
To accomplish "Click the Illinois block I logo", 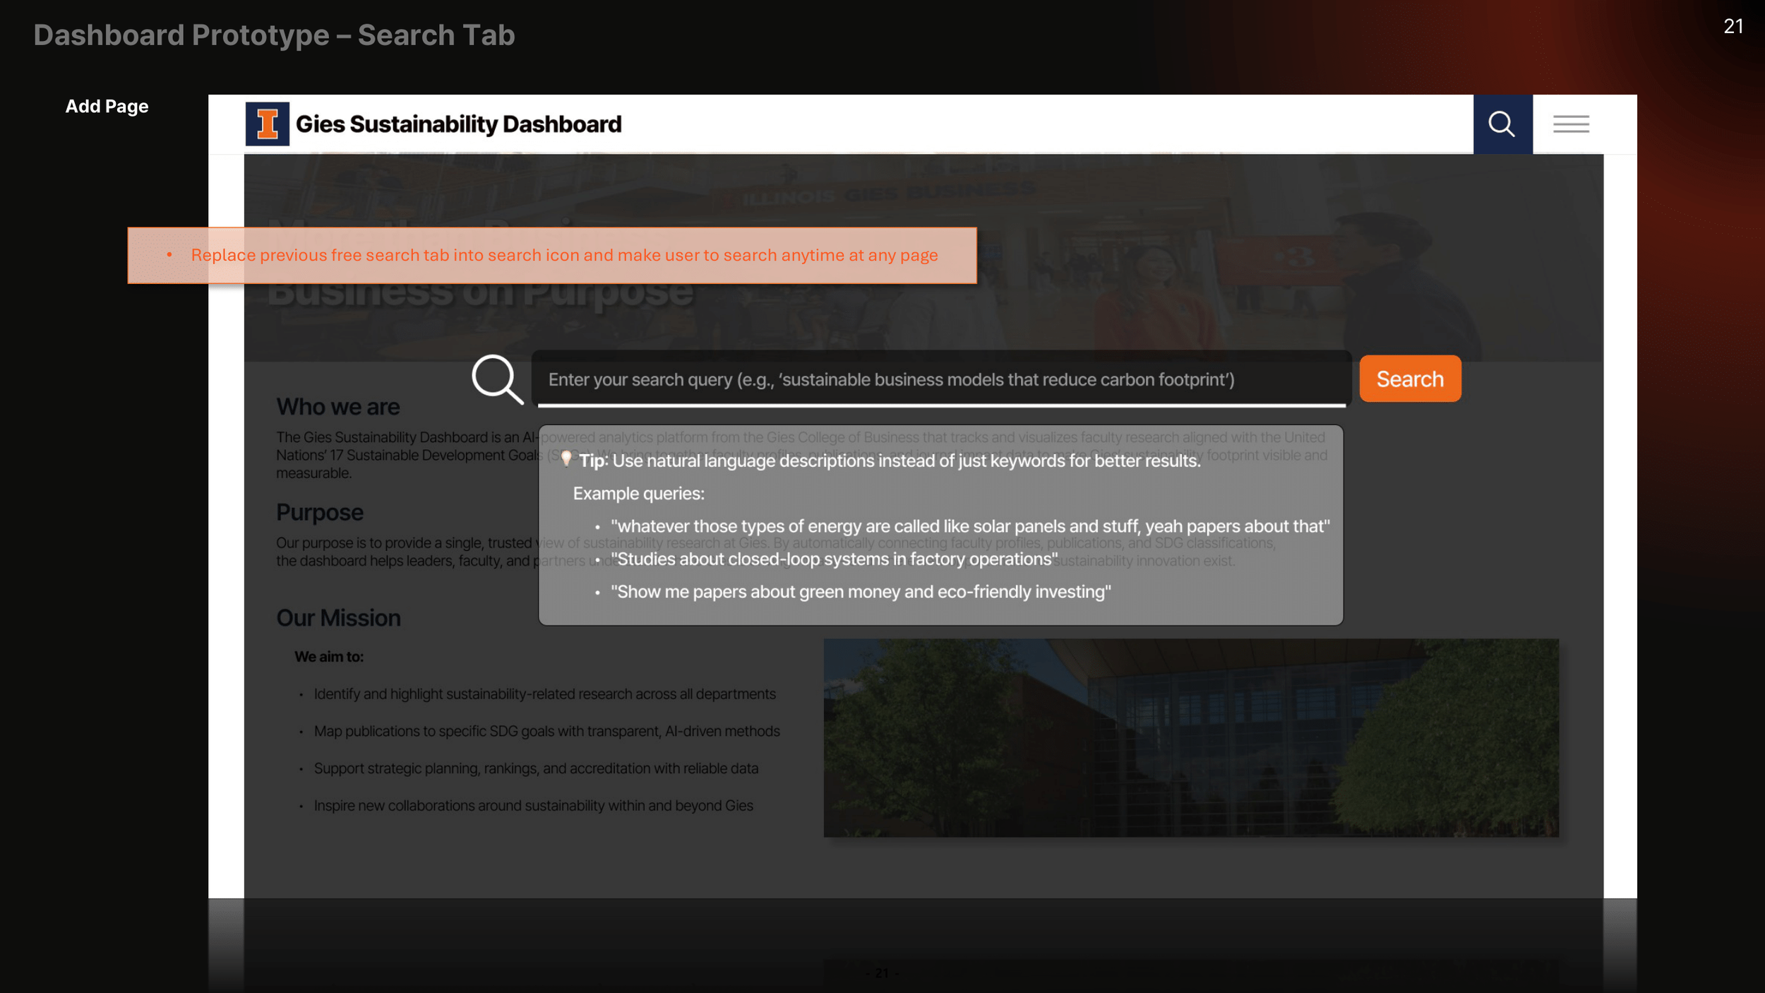I will tap(267, 124).
